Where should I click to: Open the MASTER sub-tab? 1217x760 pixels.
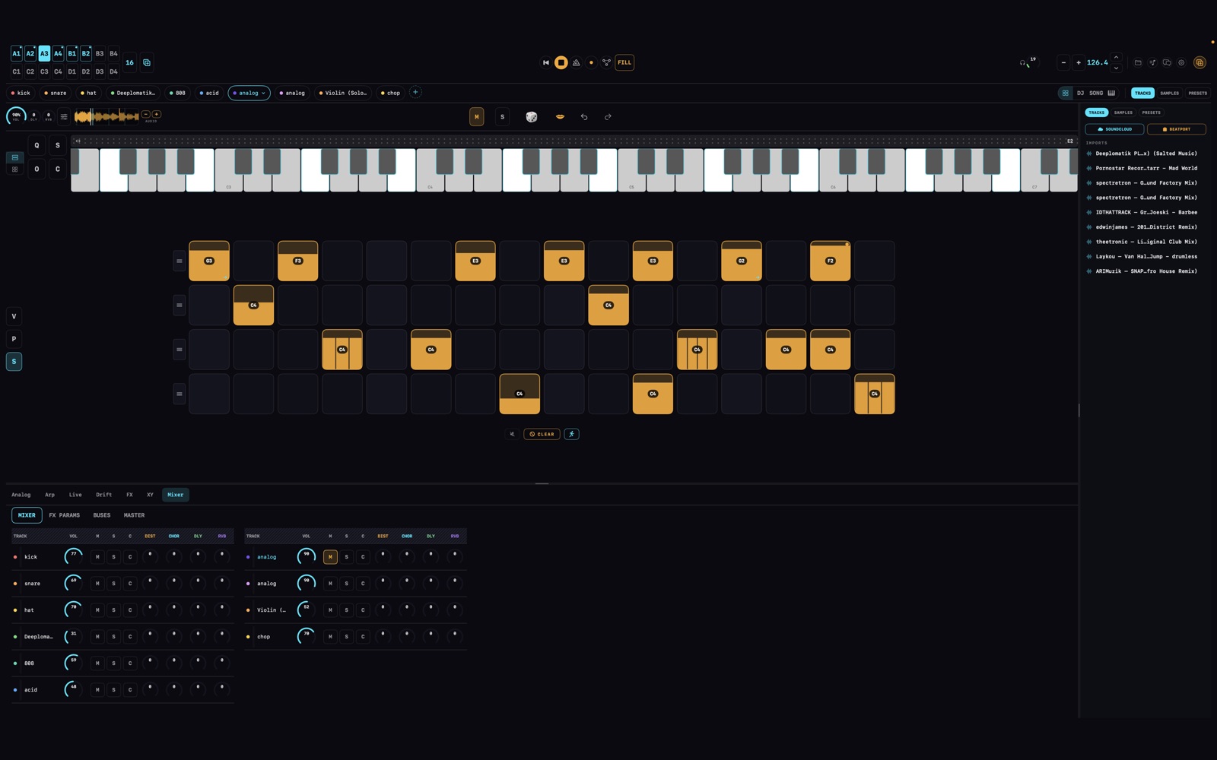(134, 515)
